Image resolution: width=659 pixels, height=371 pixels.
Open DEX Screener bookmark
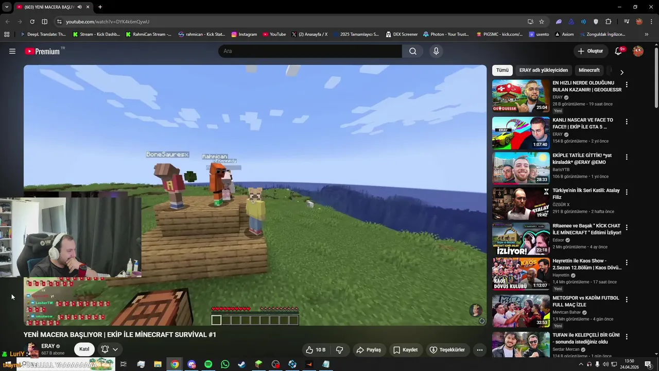point(401,35)
